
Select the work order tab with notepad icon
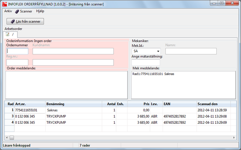pyautogui.click(x=10, y=34)
